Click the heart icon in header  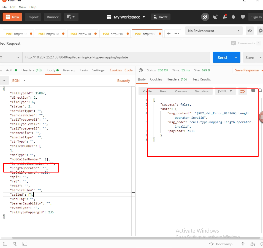[243, 17]
